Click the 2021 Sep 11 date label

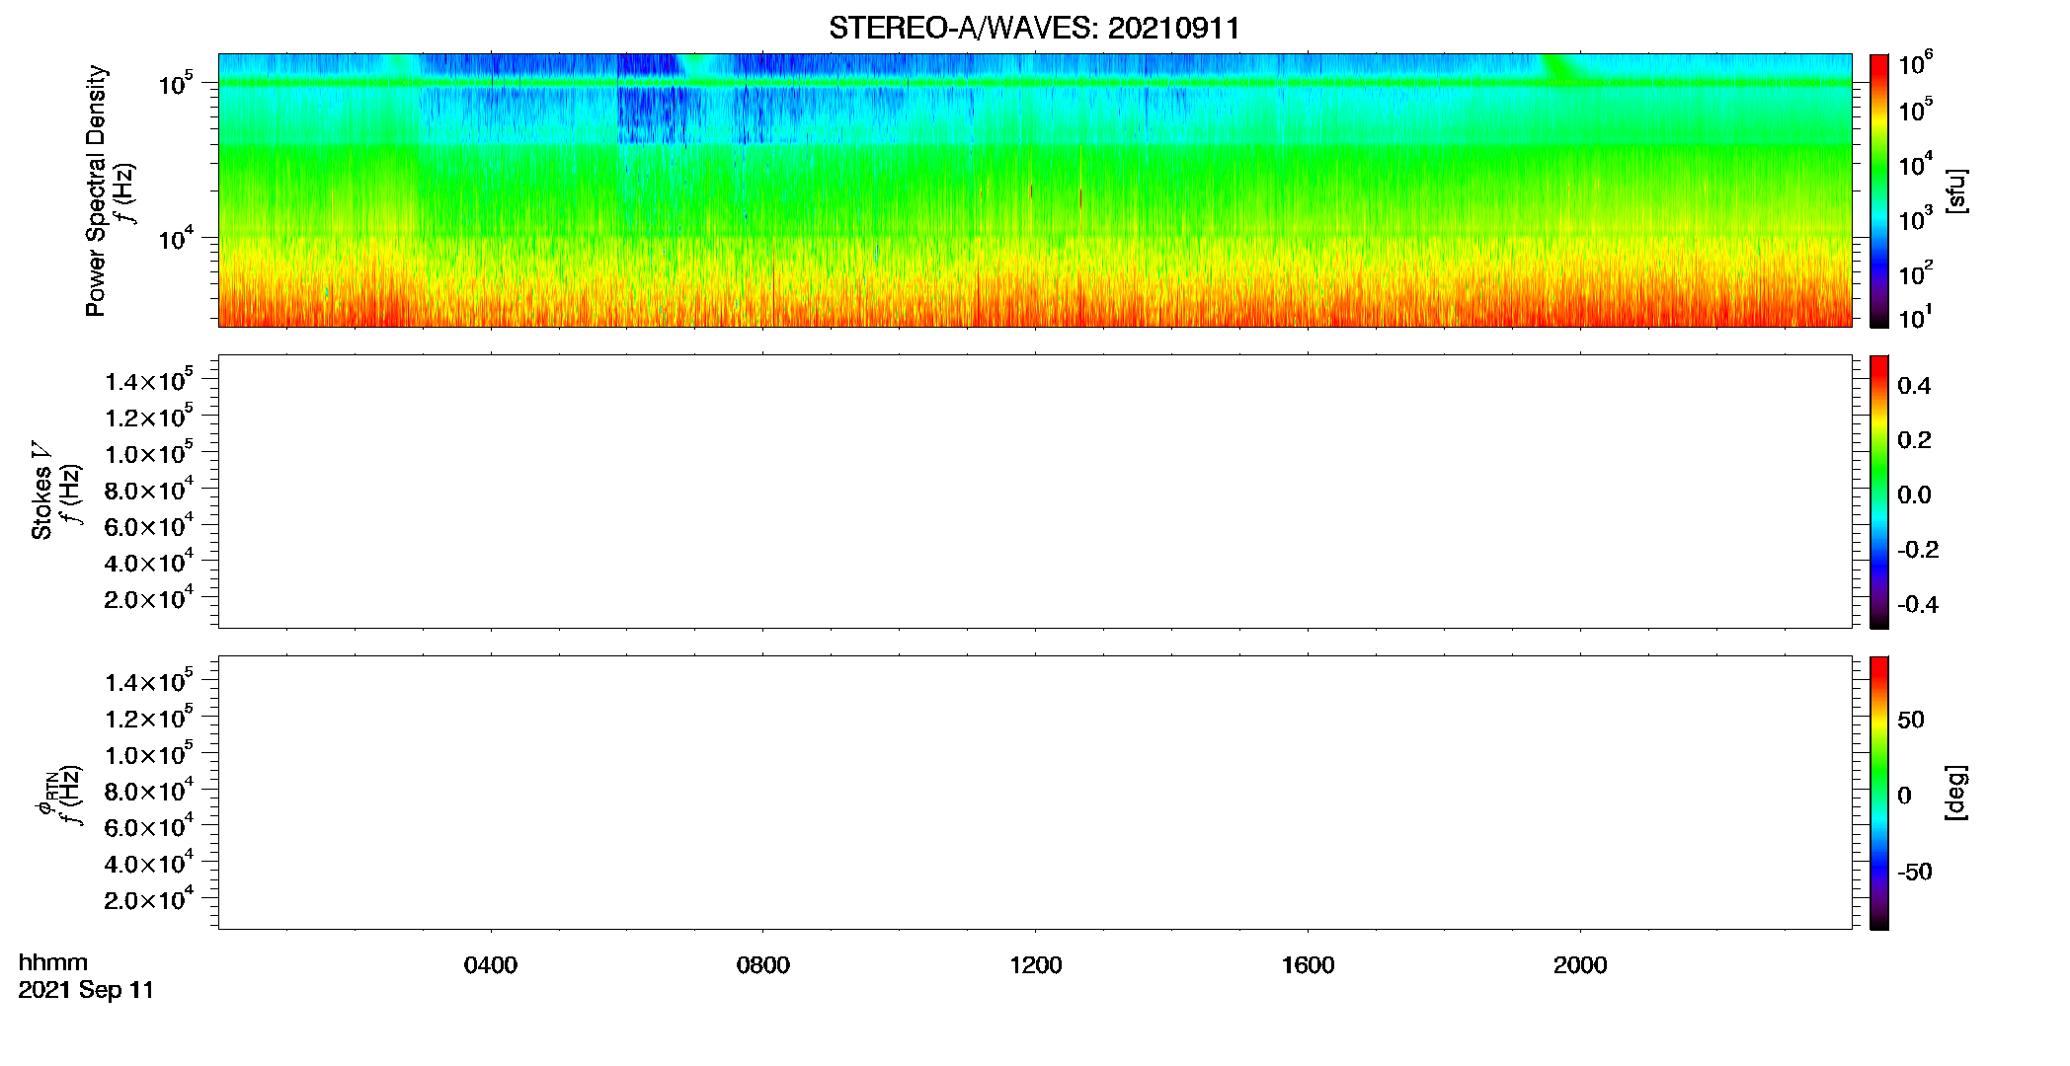[x=86, y=990]
